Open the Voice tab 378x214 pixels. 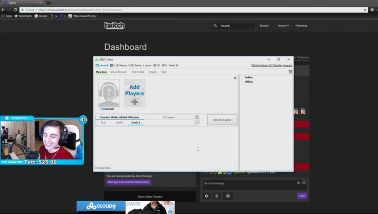tap(164, 72)
